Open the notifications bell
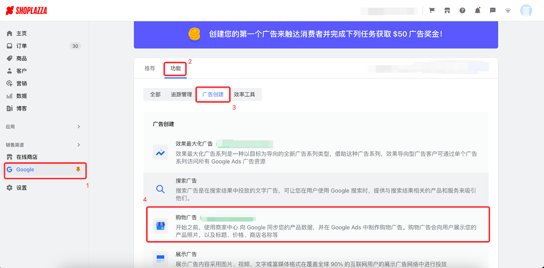Image resolution: width=544 pixels, height=268 pixels. [477, 10]
